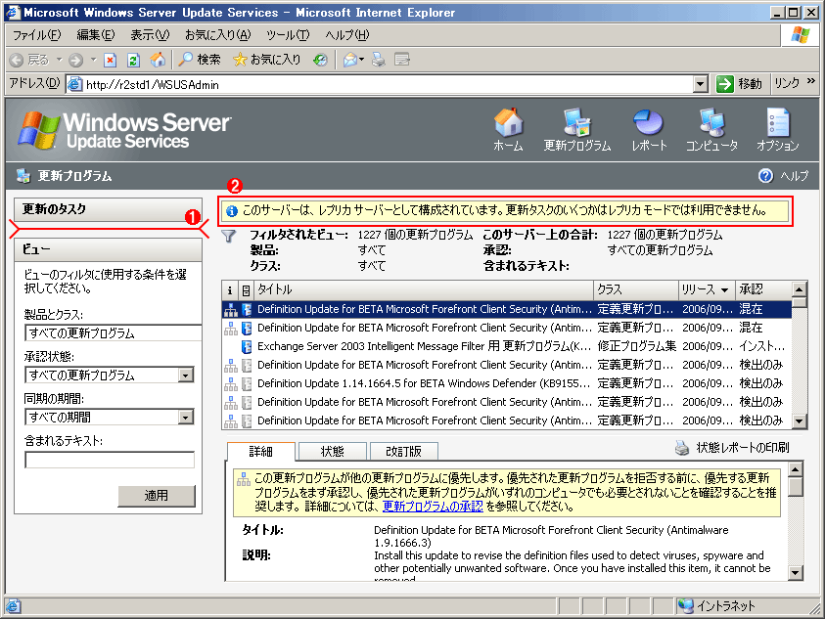Switch to the 詳細 tab
This screenshot has height=619, width=825.
(x=261, y=452)
